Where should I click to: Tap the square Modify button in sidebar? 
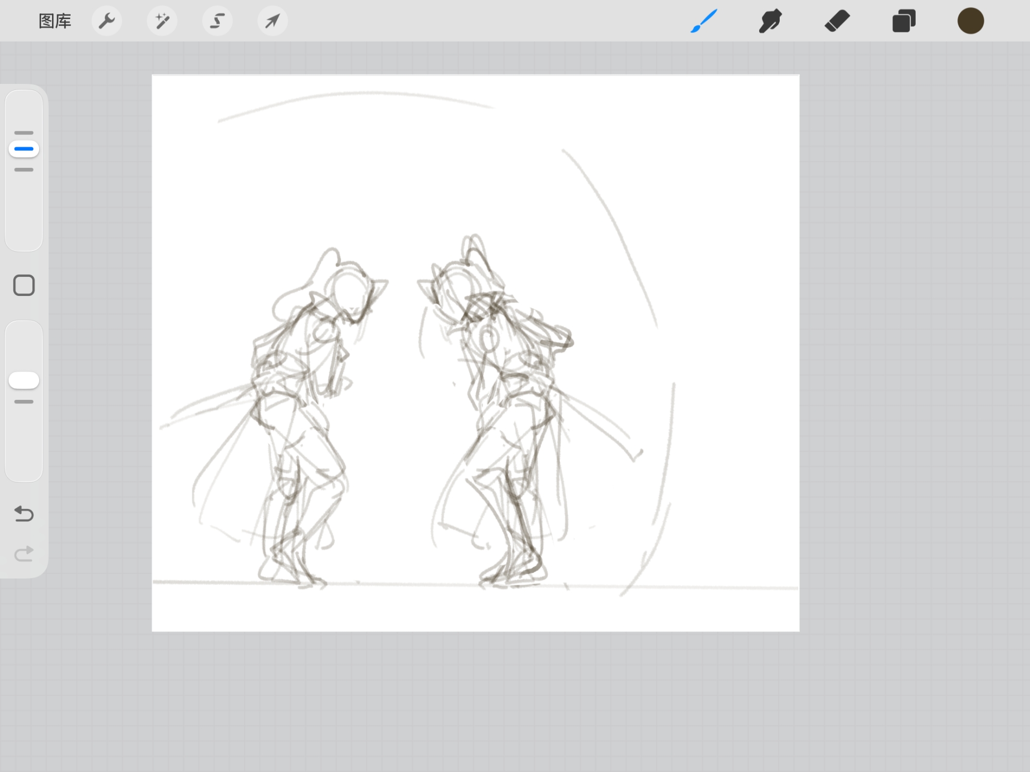coord(24,285)
